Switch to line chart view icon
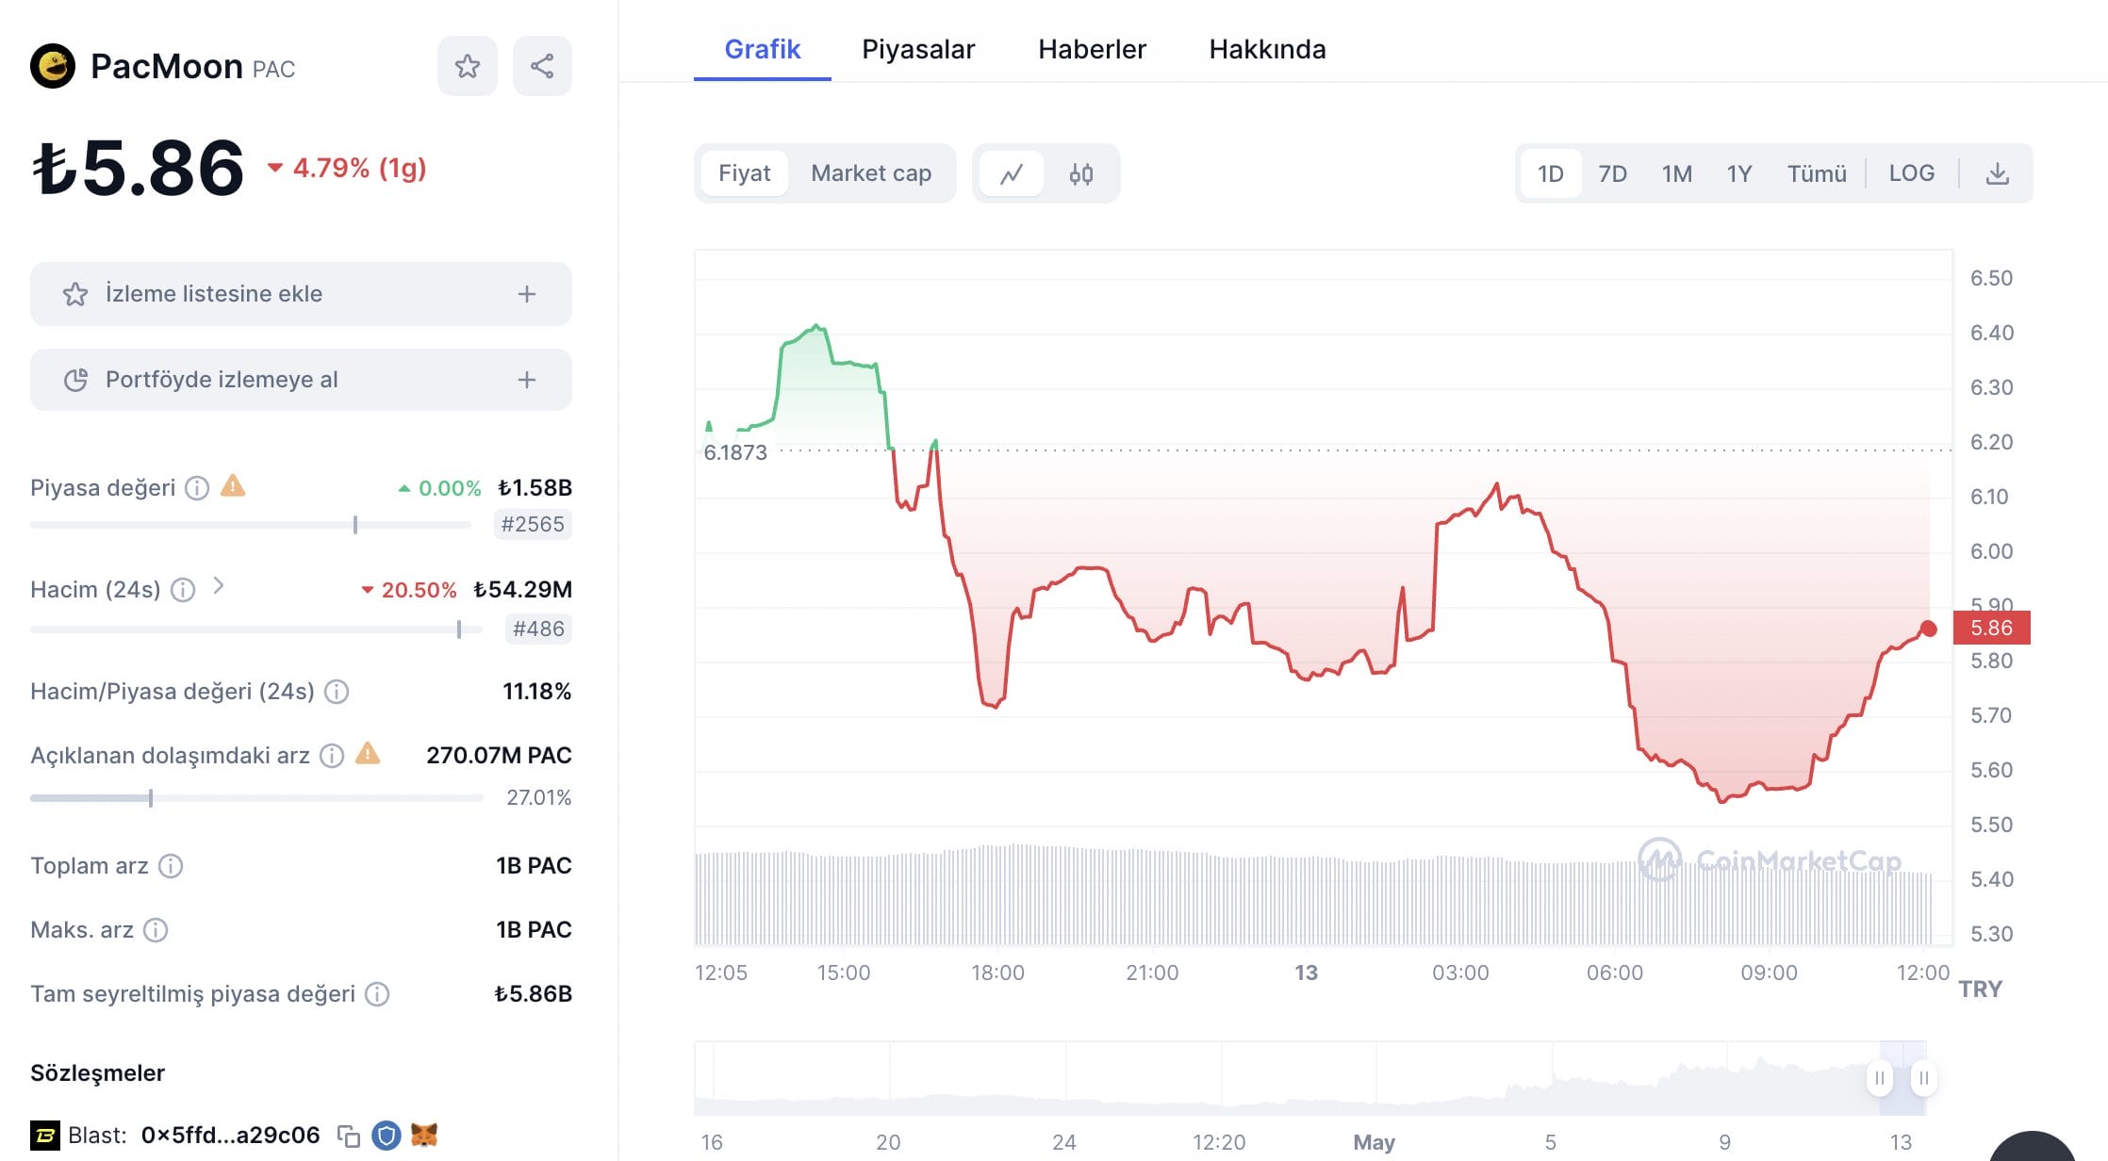The width and height of the screenshot is (2108, 1161). (x=1012, y=173)
